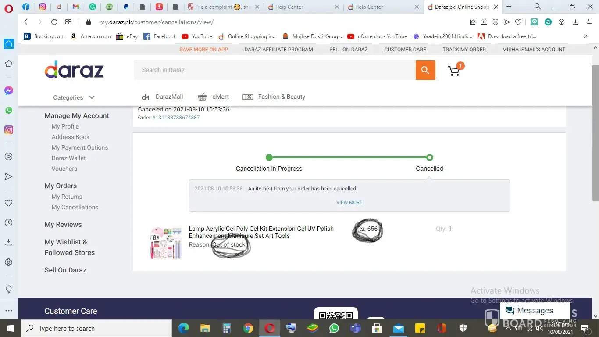Screen dimensions: 599x337
Task: Open TRACK MY ORDER menu item
Action: point(464,50)
